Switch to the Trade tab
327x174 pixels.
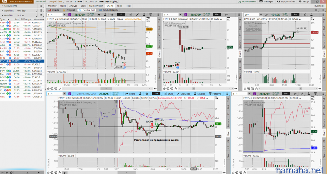(63, 6)
